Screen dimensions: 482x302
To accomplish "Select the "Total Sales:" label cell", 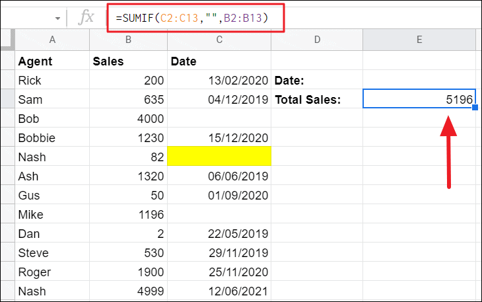I will click(x=316, y=100).
